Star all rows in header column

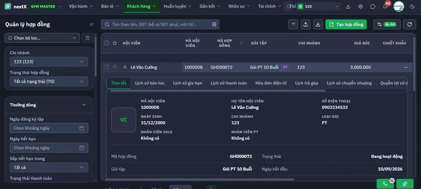115,43
